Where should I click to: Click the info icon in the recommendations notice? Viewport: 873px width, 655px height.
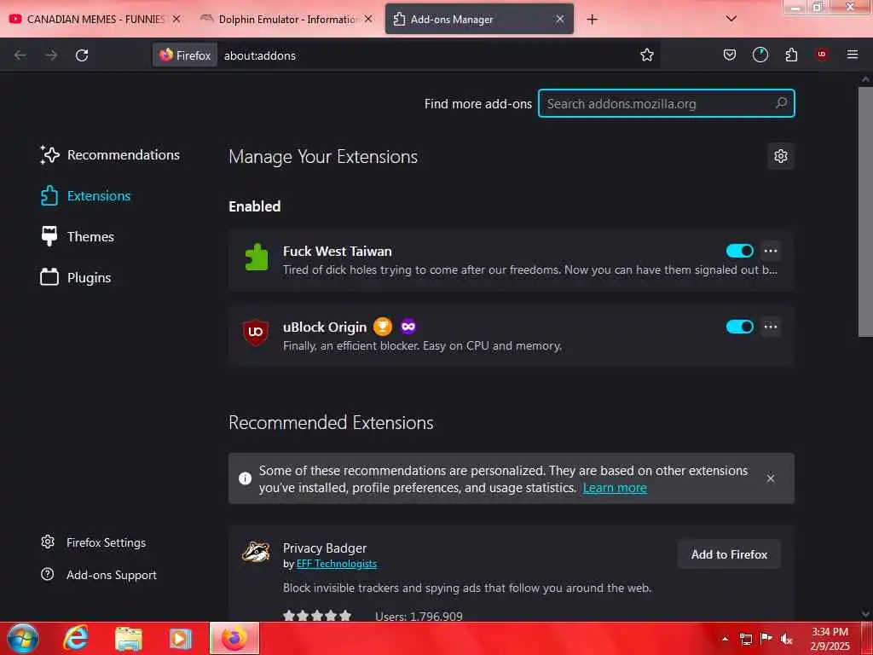[x=245, y=478]
